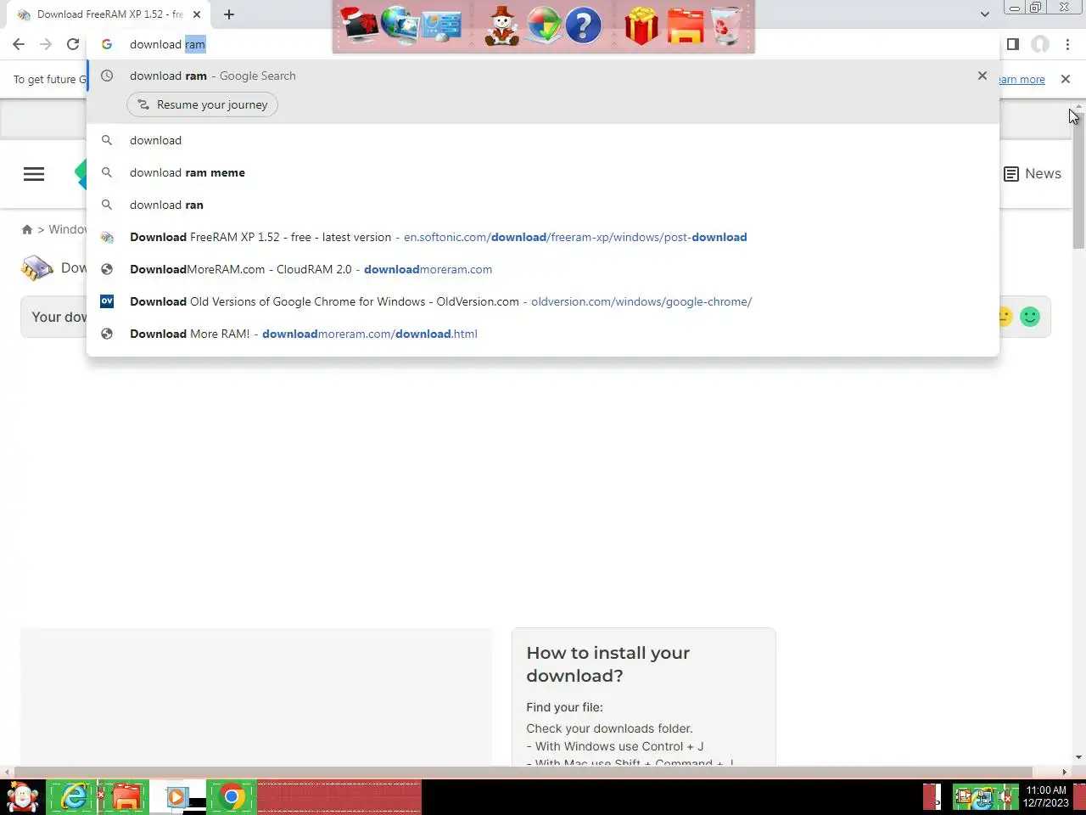Image resolution: width=1086 pixels, height=815 pixels.
Task: Choose the 'download ram meme' suggestion
Action: (x=543, y=172)
